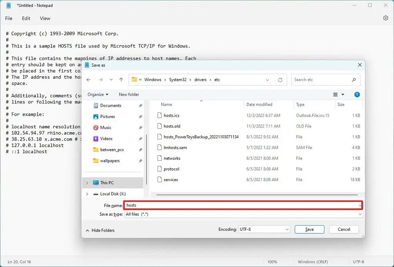Screen dimensions: 394x267
Task: Expand the recent locations chevron beside the navigation arrows
Action: [111, 79]
